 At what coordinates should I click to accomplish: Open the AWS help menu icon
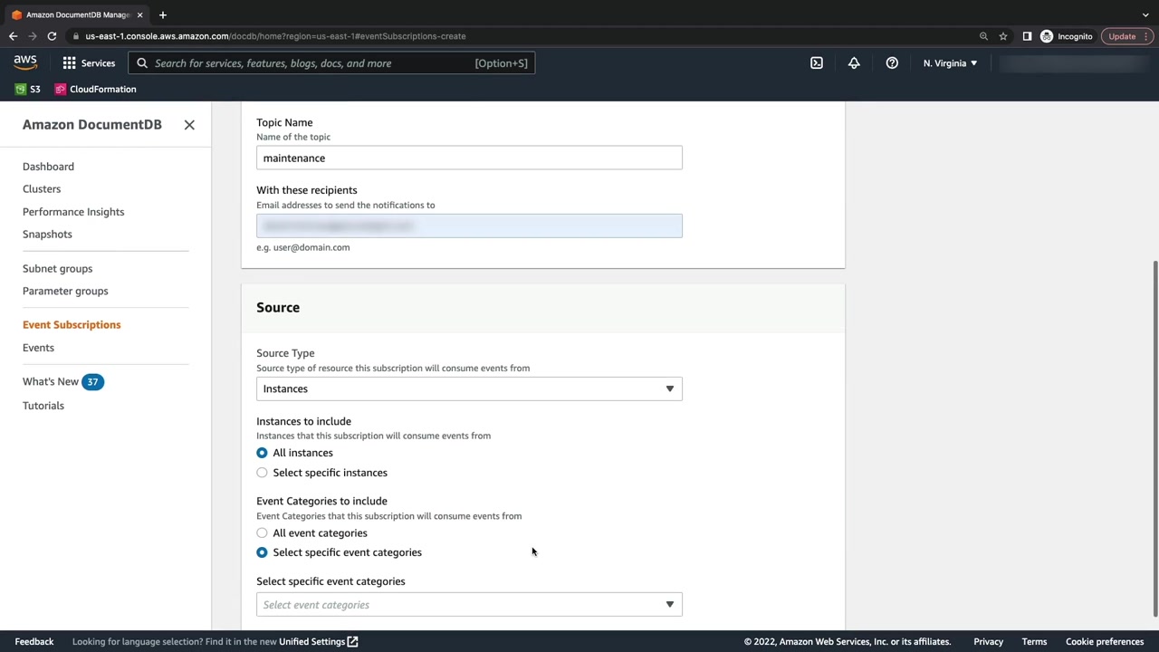click(892, 63)
